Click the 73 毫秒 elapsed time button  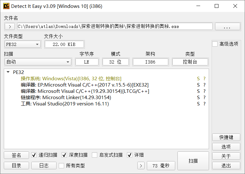161,166
